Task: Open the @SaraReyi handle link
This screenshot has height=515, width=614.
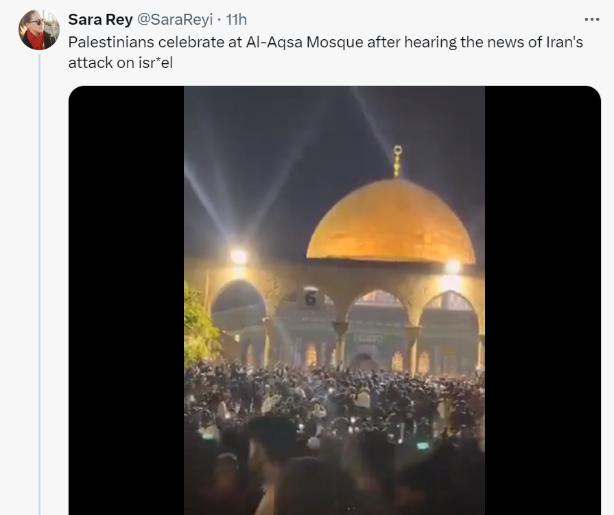Action: (175, 19)
